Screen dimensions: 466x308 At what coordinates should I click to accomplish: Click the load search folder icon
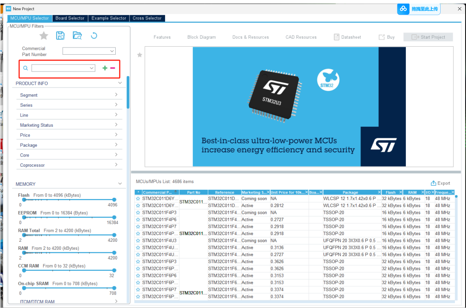pos(77,36)
